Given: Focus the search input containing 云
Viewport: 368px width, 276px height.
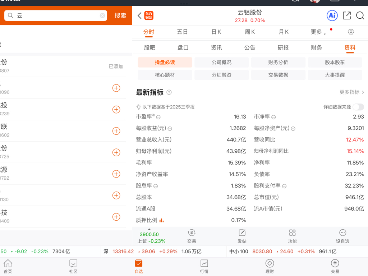Looking at the screenshot, I should pos(56,15).
